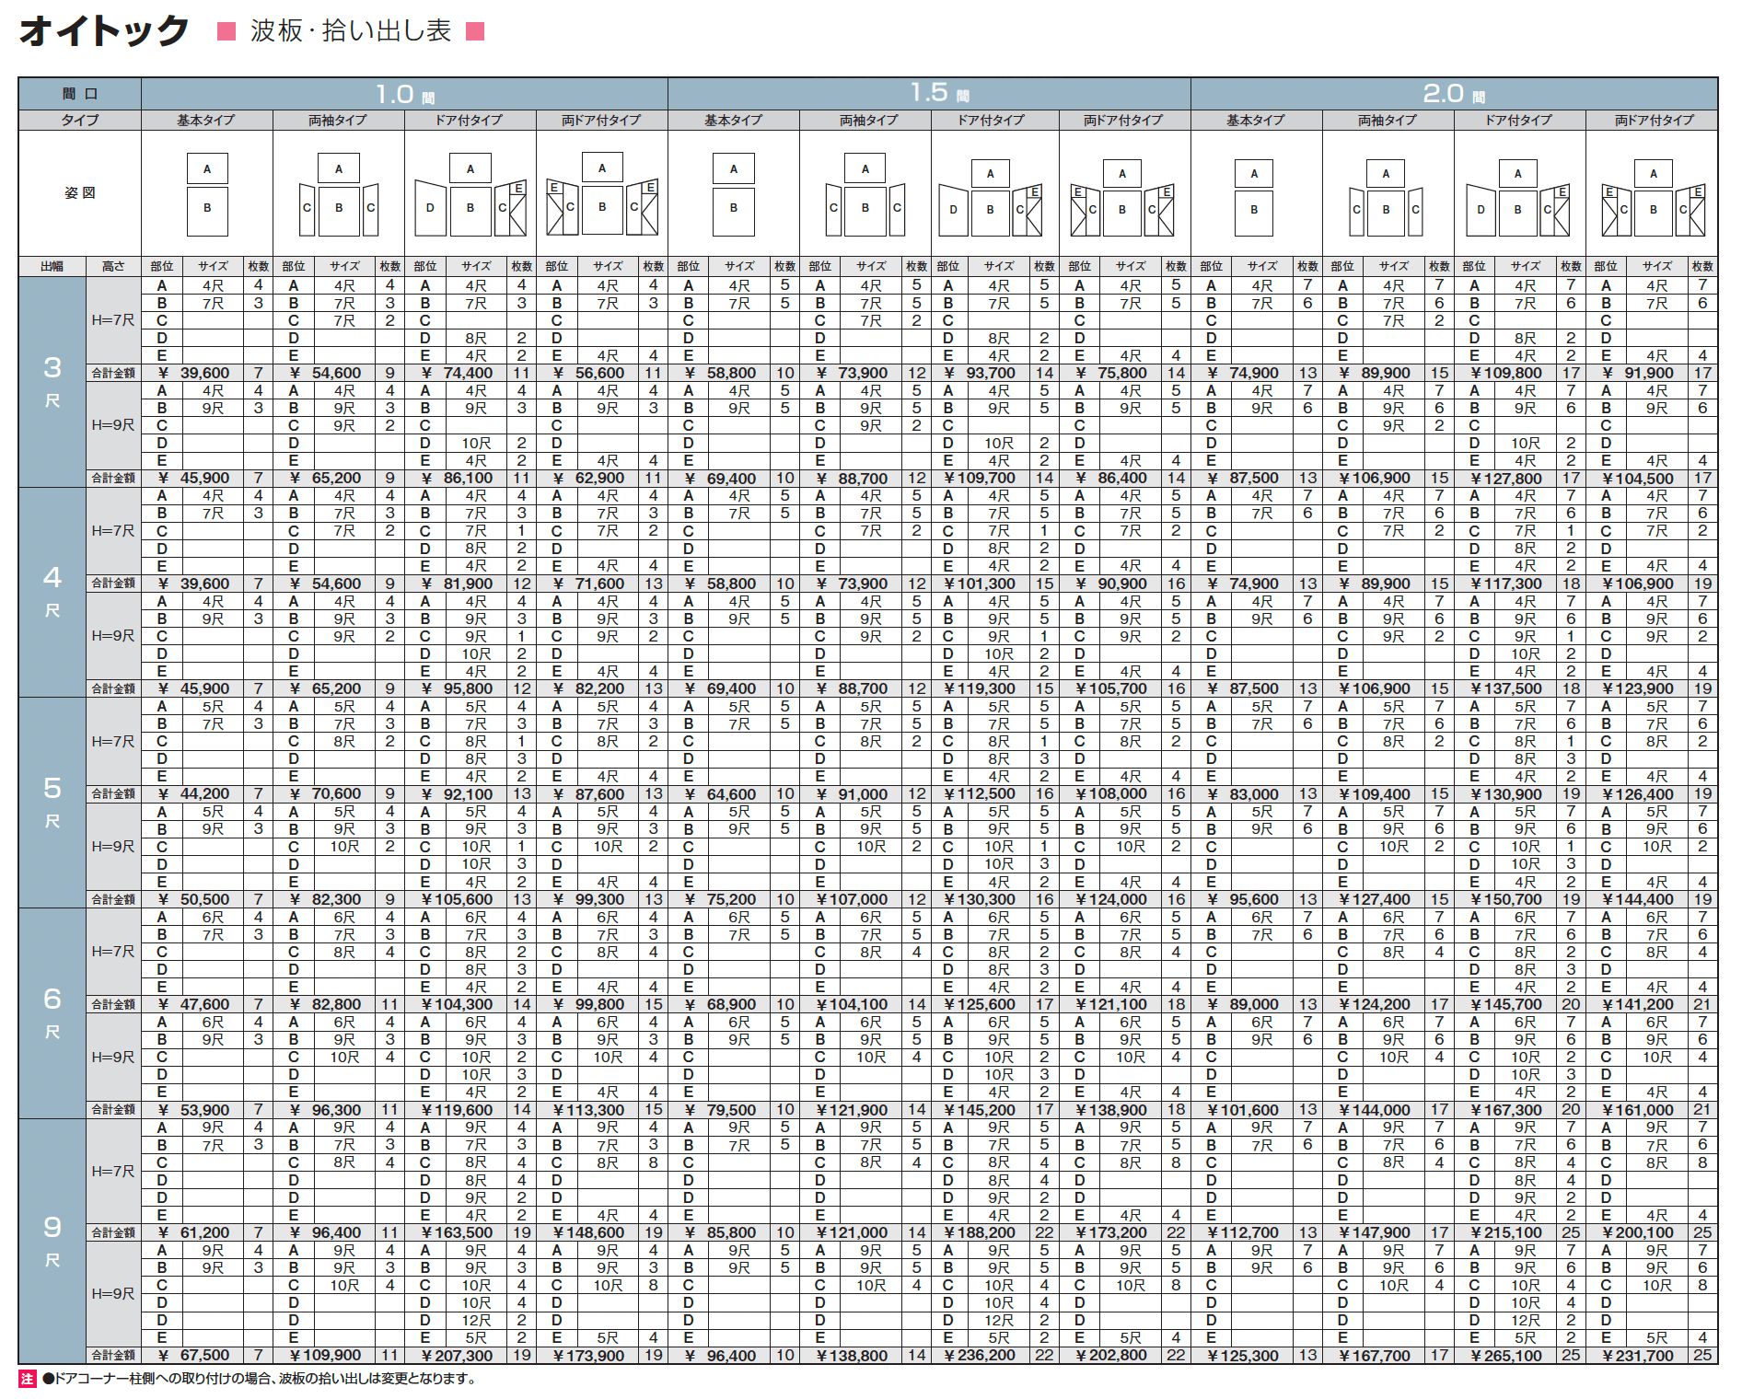Select the 両ドア付タイプ diagram under 1.0間
Screen dimensions: 1742x1399
(x=603, y=195)
